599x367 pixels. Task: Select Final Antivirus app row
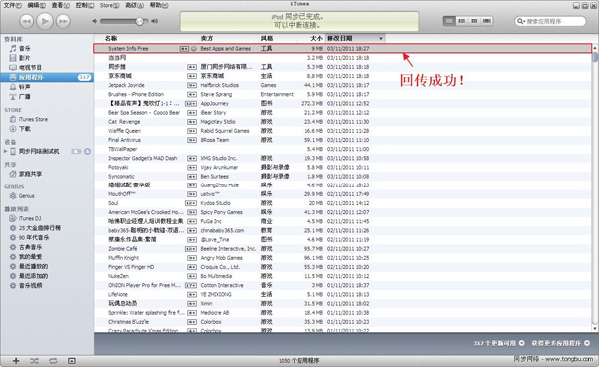(342, 140)
